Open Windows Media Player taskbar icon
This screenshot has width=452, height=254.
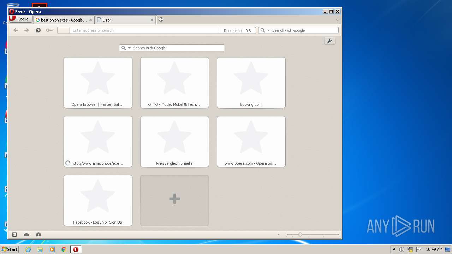tap(52, 249)
